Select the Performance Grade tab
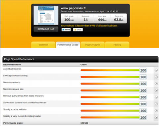159x126 pixels. [x=68, y=45]
